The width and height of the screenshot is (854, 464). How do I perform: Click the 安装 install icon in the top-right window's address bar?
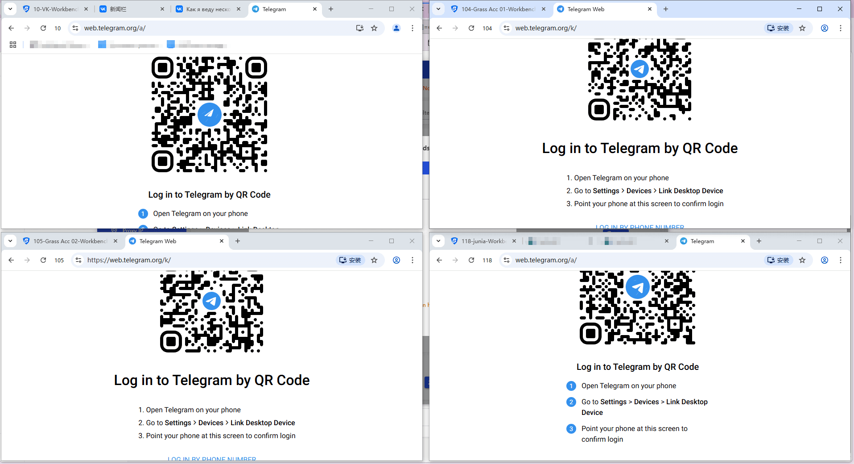pos(778,28)
